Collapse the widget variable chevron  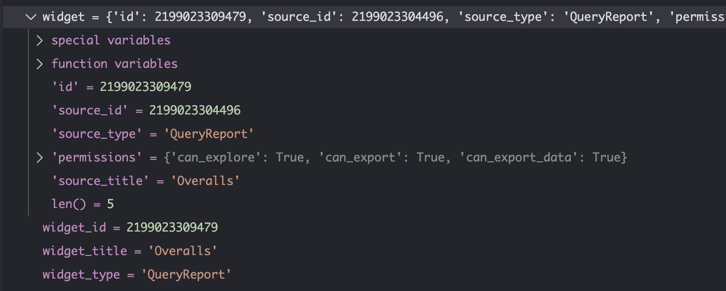[31, 17]
